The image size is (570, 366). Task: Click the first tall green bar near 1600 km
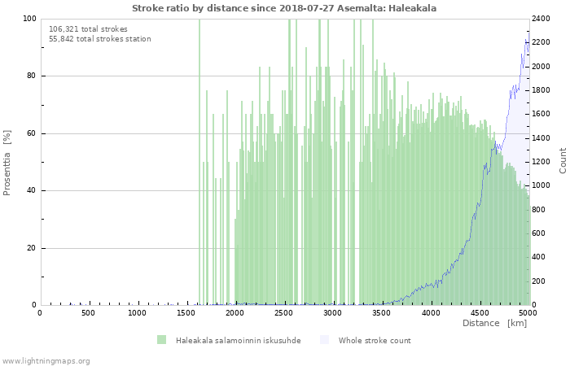(199, 163)
